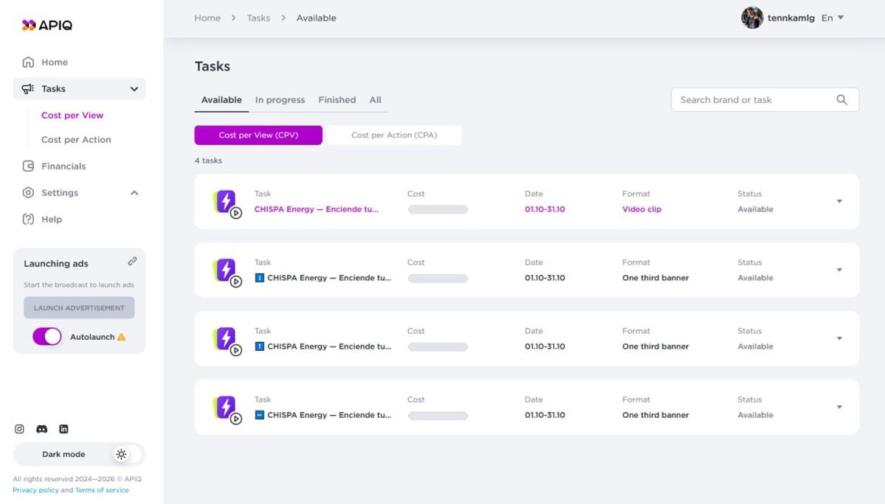Click in the Search brand or task field
Image resolution: width=885 pixels, height=504 pixels.
765,99
